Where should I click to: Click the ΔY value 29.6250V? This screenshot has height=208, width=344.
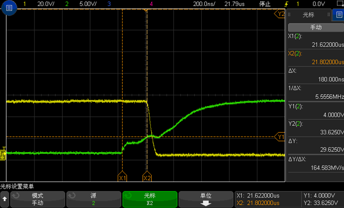pyautogui.click(x=332, y=150)
